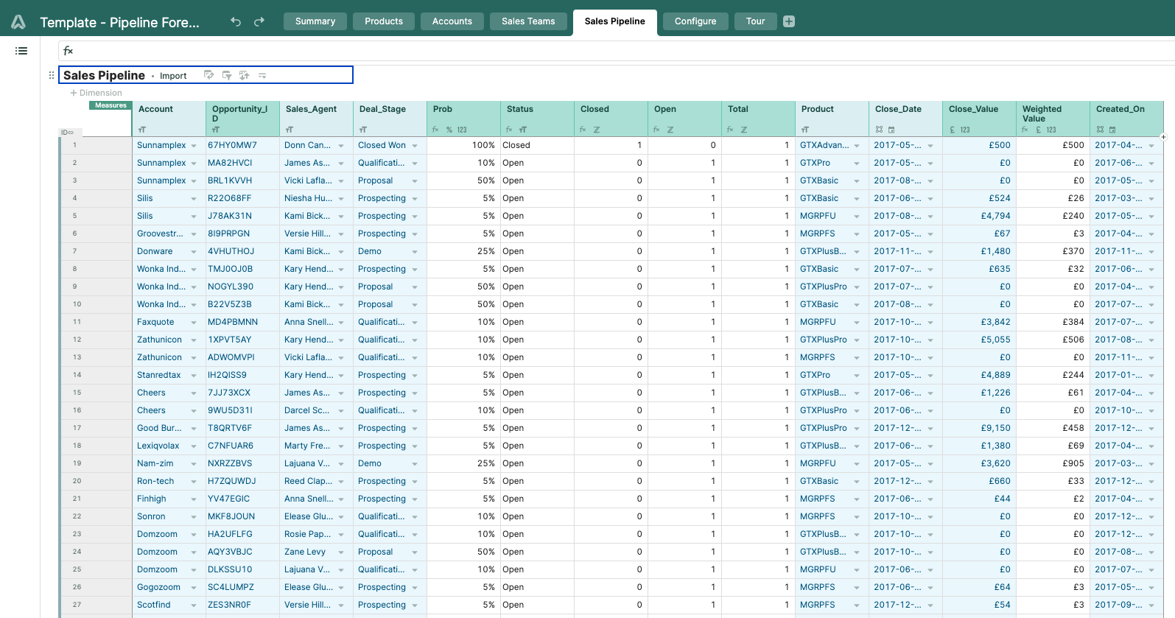Redo the last action

(x=259, y=21)
